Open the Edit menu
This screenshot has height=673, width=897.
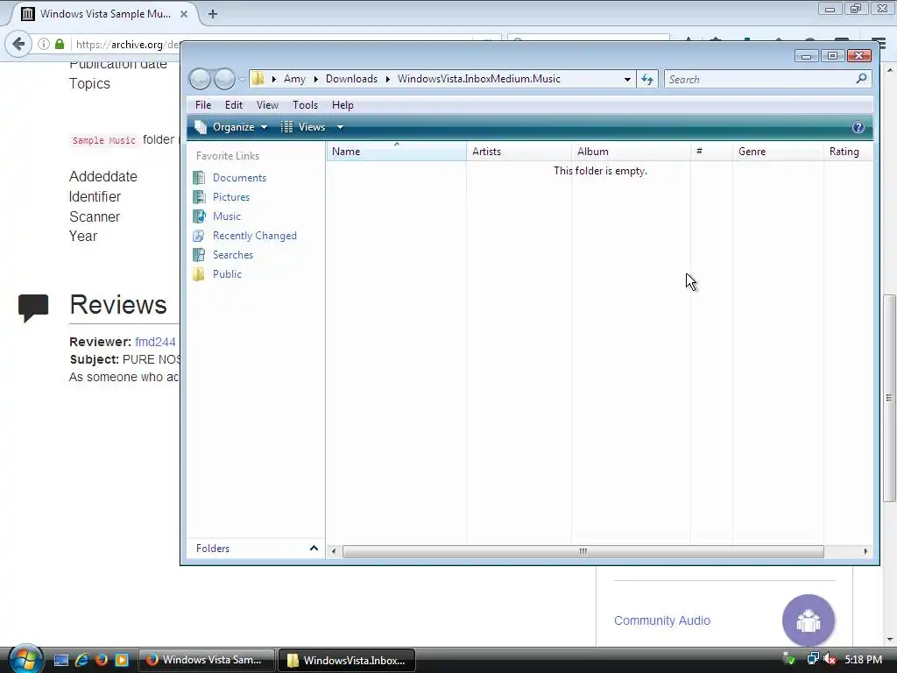click(x=233, y=105)
